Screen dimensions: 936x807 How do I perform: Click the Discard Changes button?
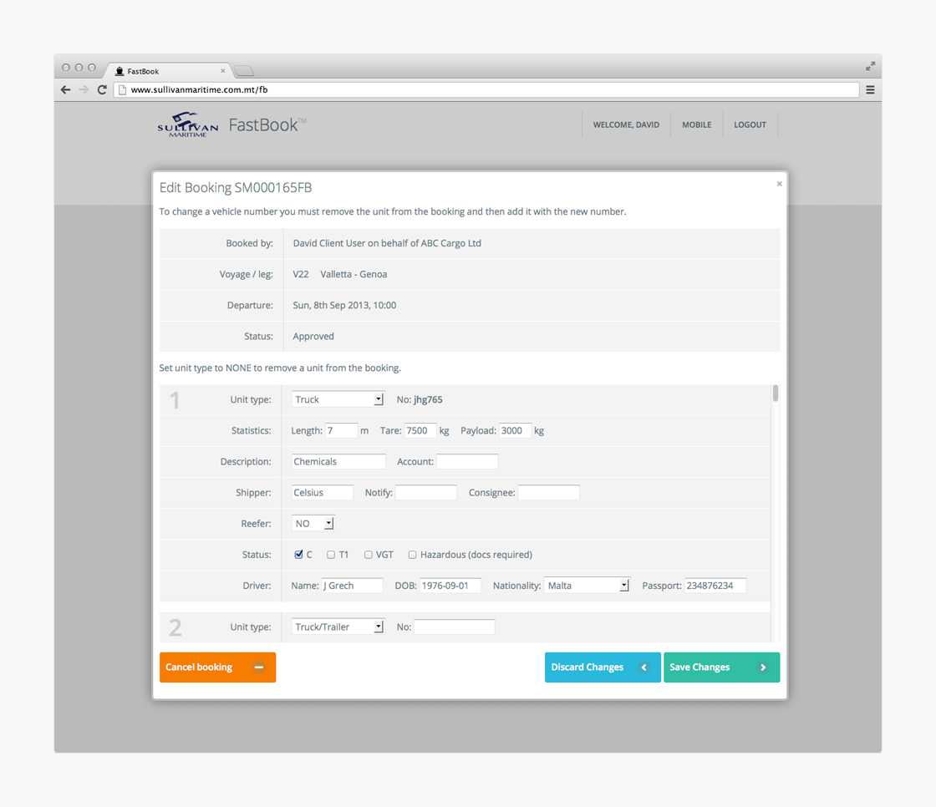603,667
